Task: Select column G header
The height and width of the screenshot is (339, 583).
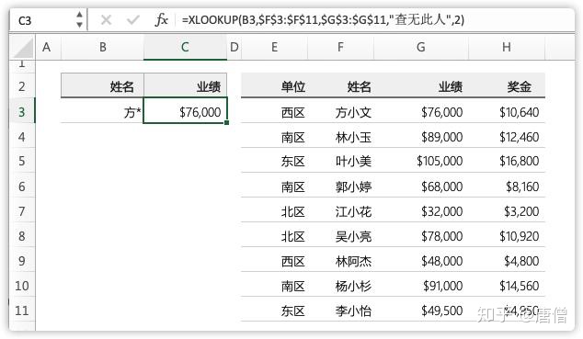Action: click(x=421, y=47)
